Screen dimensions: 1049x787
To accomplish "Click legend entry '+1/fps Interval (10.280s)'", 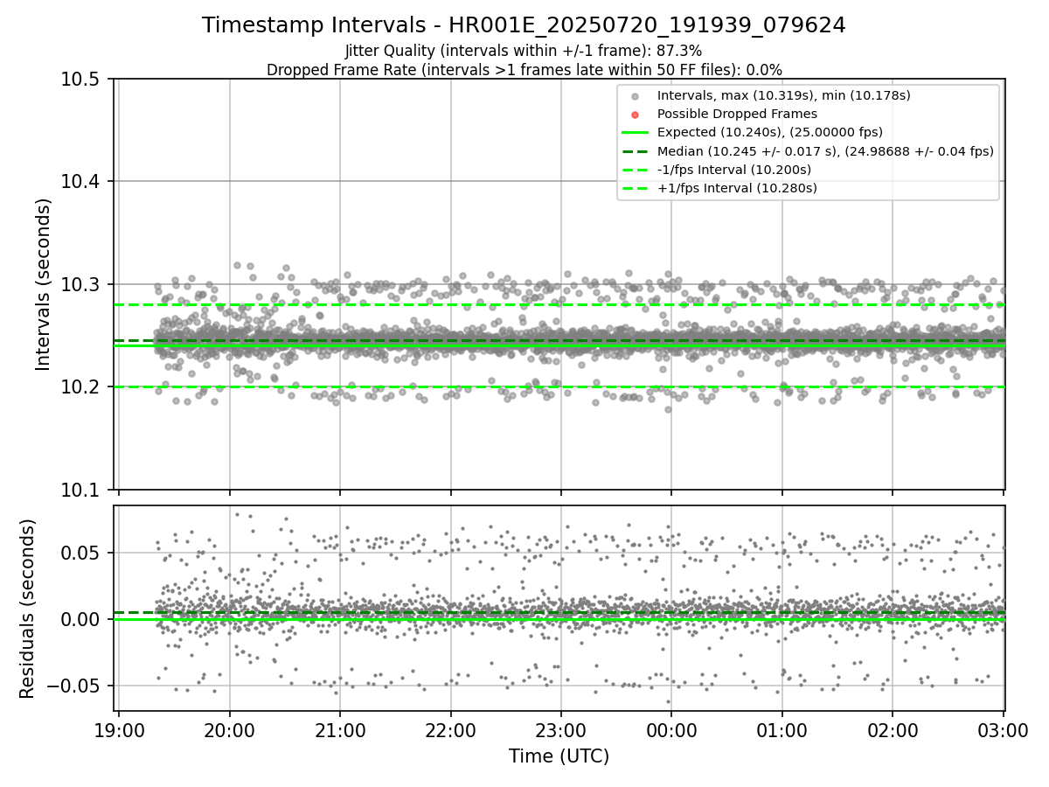I will pos(737,187).
